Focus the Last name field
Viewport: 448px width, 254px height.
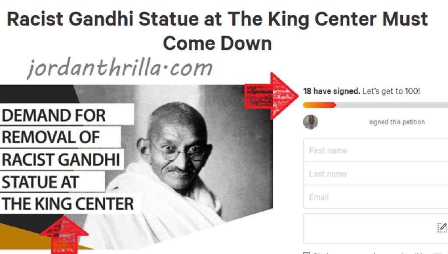[x=376, y=173]
